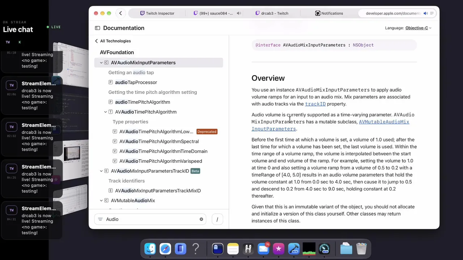Screen dimensions: 463x260
Task: Open Xcode beta from the Dock
Action: [x=294, y=248]
